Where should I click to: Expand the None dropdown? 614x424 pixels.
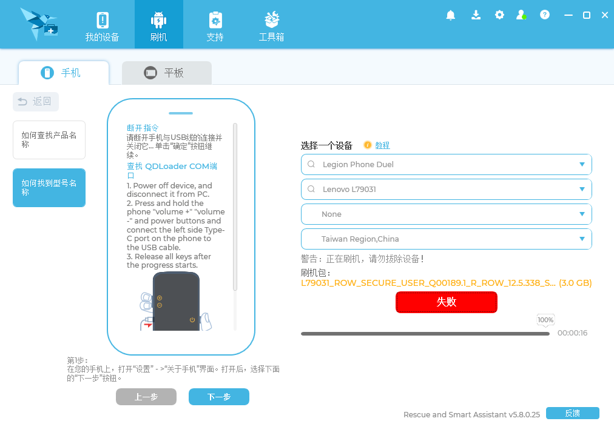point(582,214)
